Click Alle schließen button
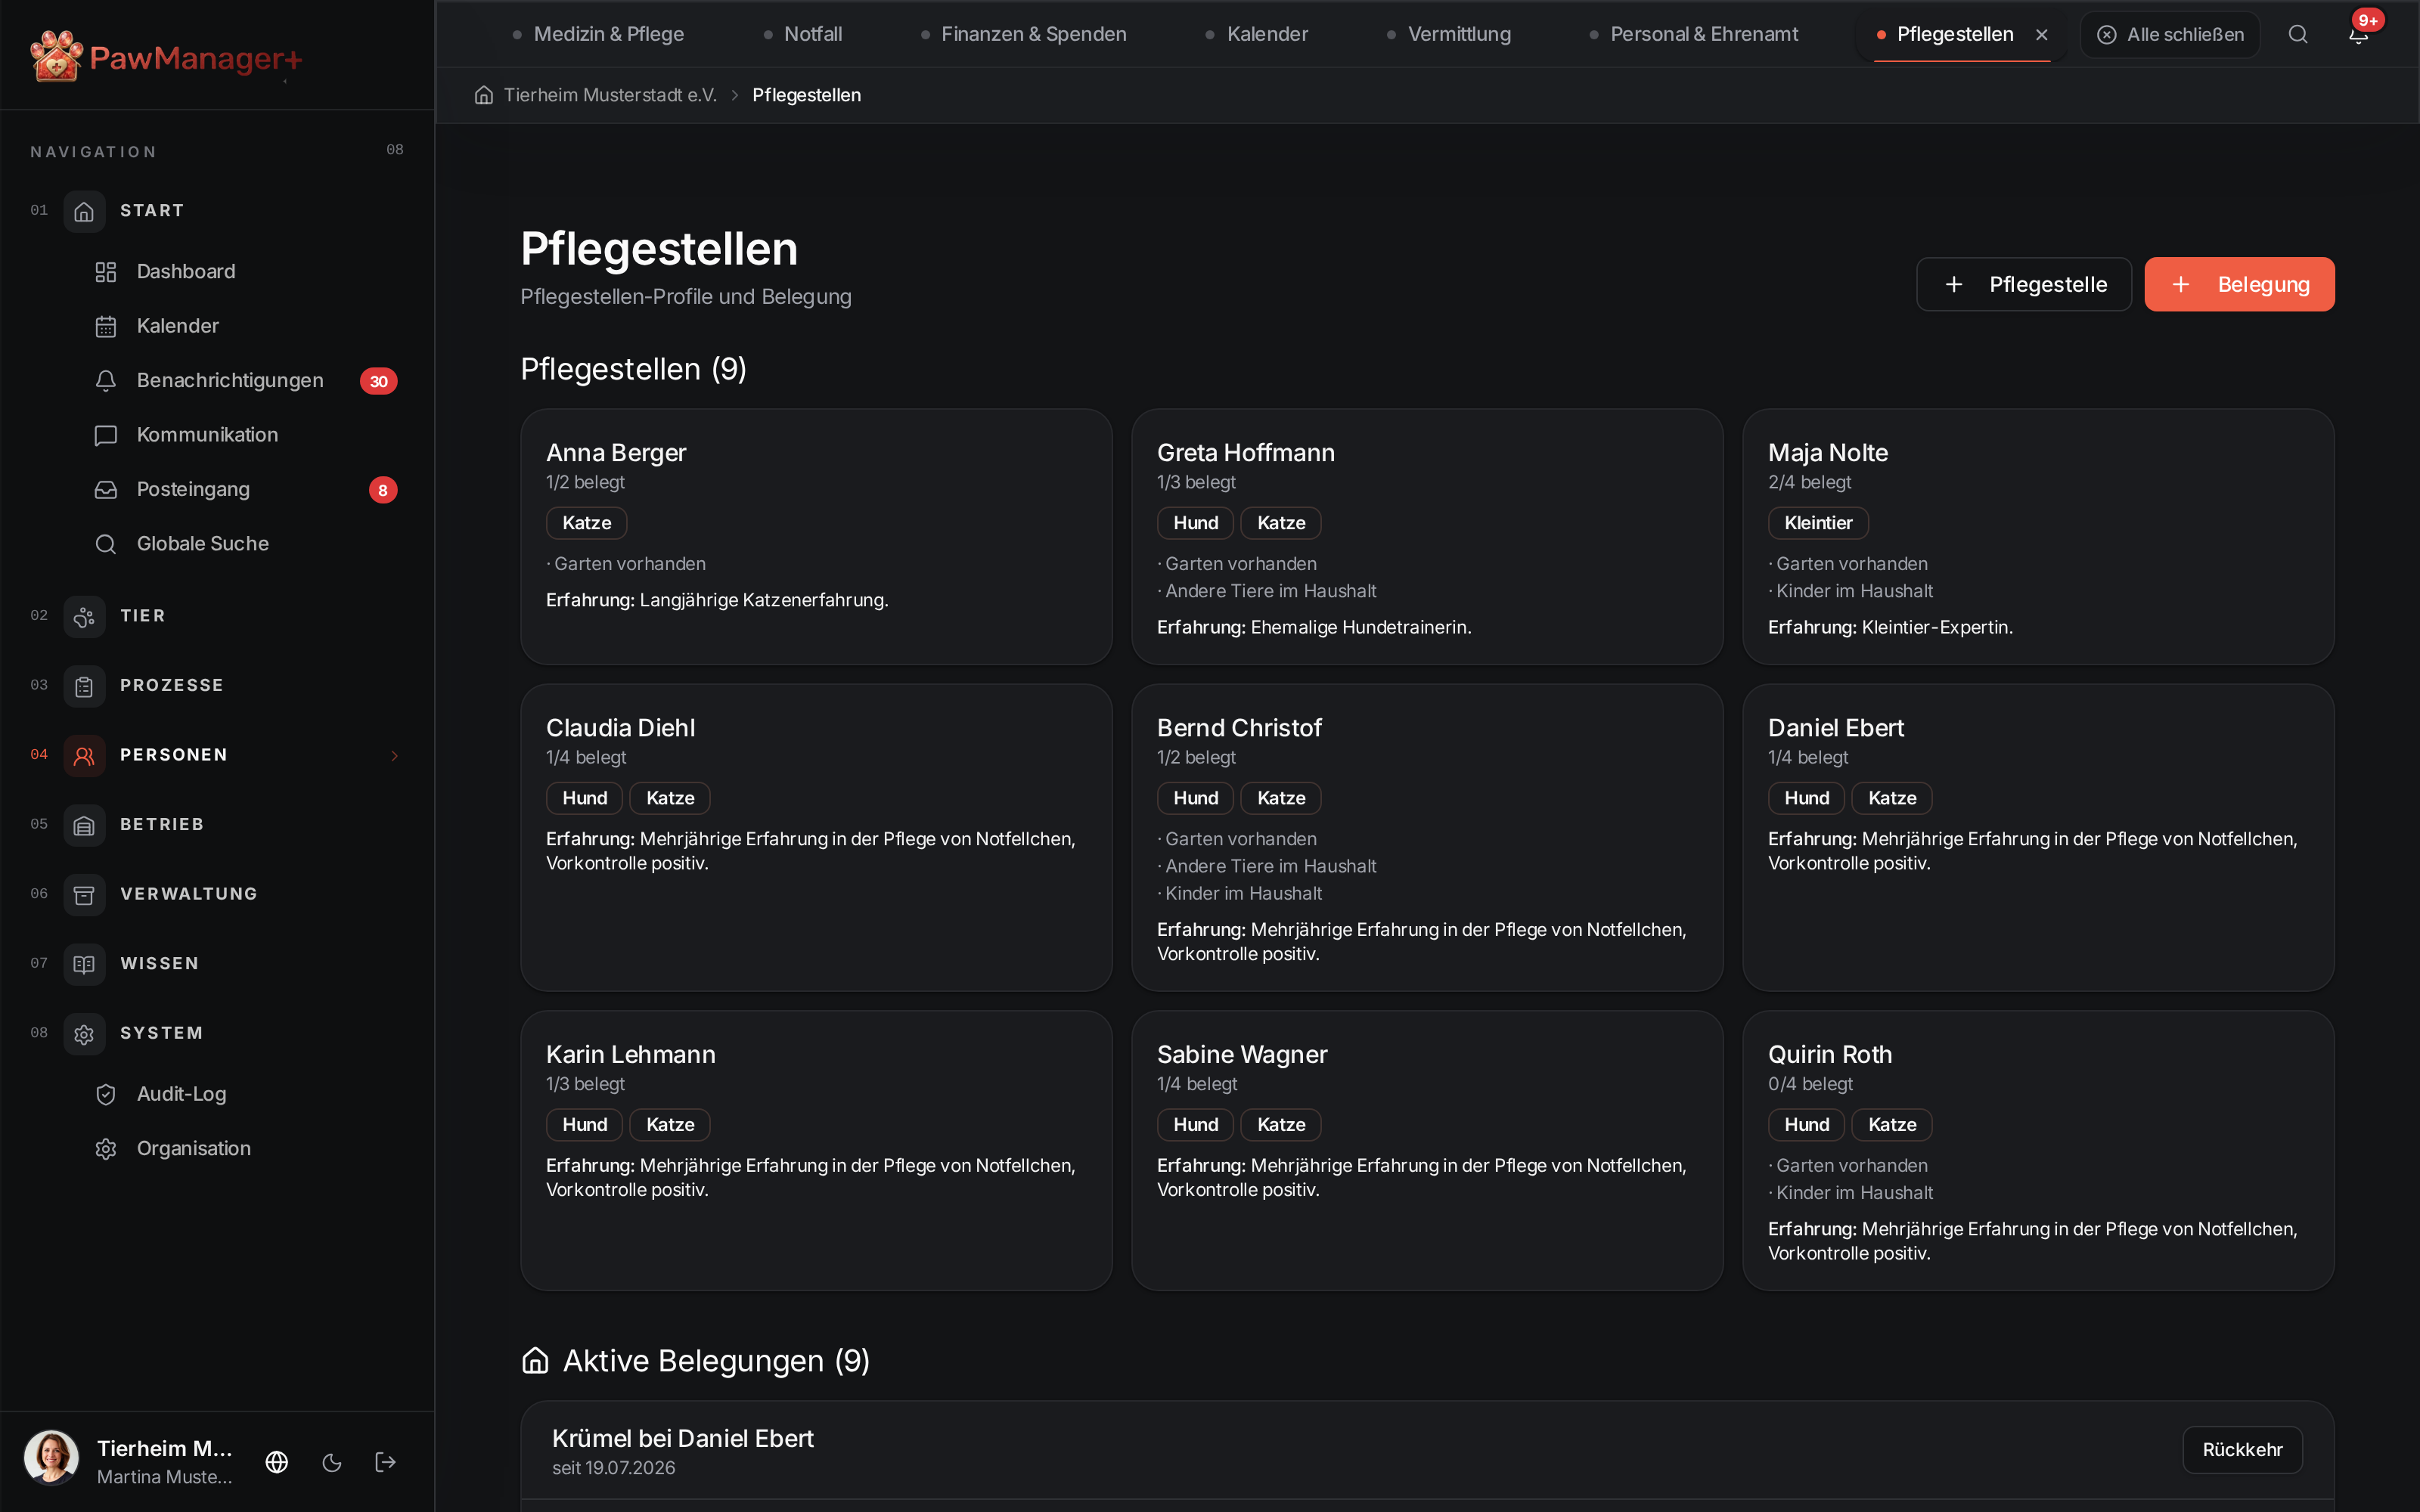Viewport: 2420px width, 1512px height. [2170, 34]
